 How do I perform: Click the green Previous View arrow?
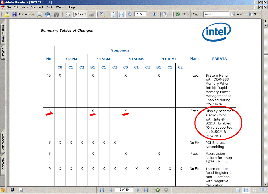pyautogui.click(x=158, y=190)
